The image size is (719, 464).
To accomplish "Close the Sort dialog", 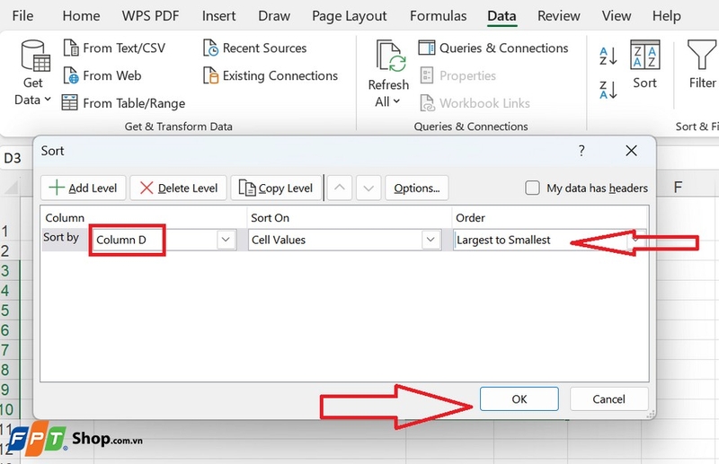I will (x=632, y=151).
